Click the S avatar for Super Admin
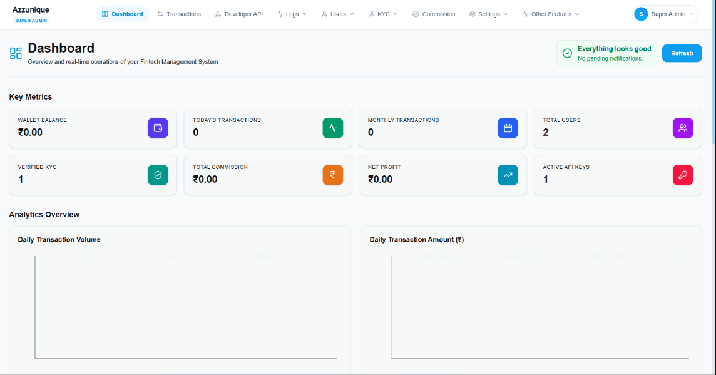The image size is (716, 375). point(641,14)
